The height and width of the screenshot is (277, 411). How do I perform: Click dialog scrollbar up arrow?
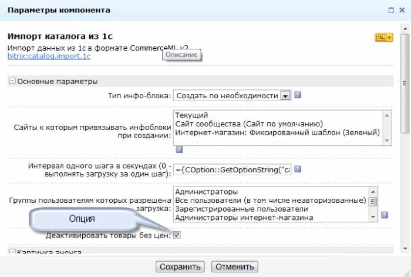click(x=405, y=28)
